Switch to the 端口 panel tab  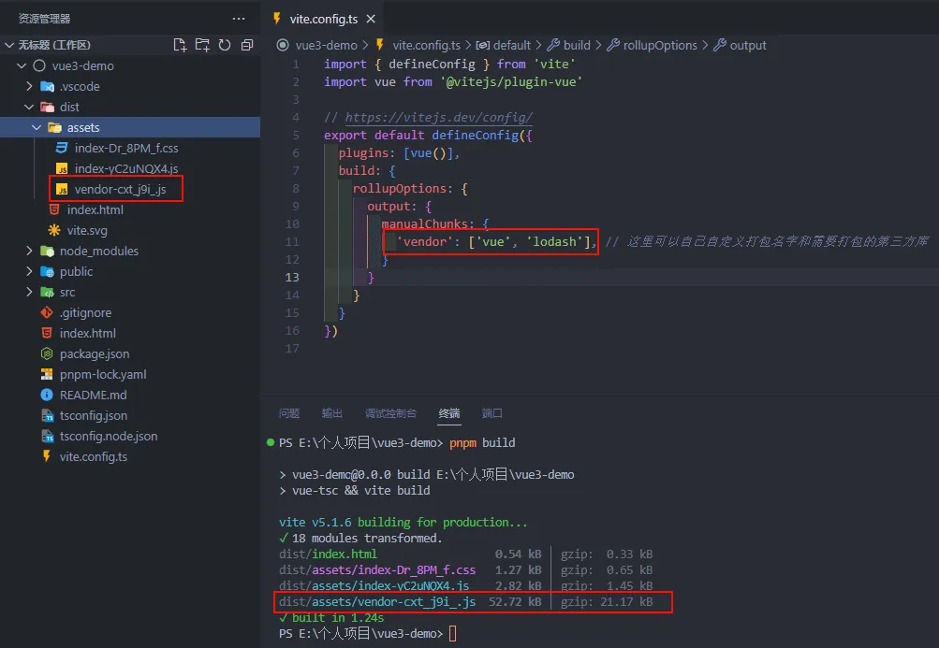click(x=492, y=413)
